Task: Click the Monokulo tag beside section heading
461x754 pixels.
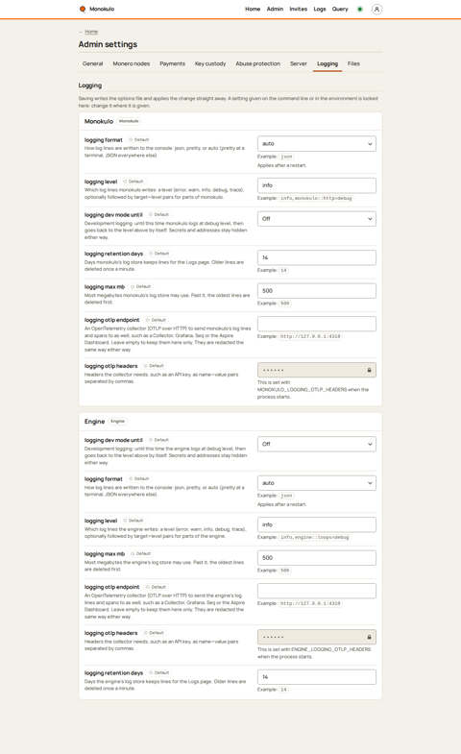Action: [x=129, y=121]
